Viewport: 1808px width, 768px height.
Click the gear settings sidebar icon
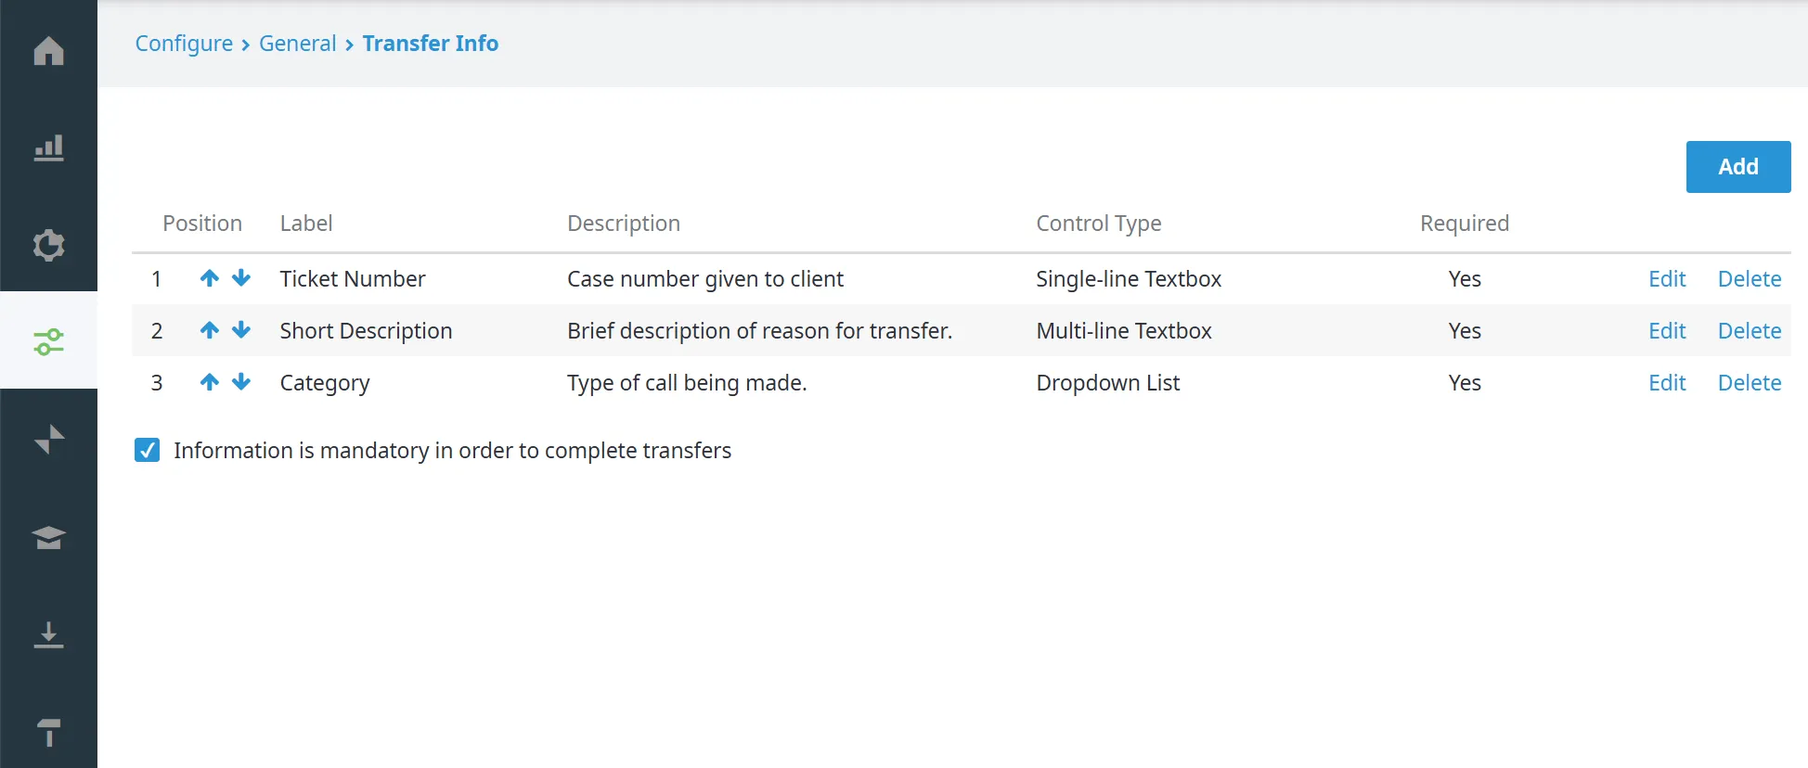pyautogui.click(x=48, y=245)
